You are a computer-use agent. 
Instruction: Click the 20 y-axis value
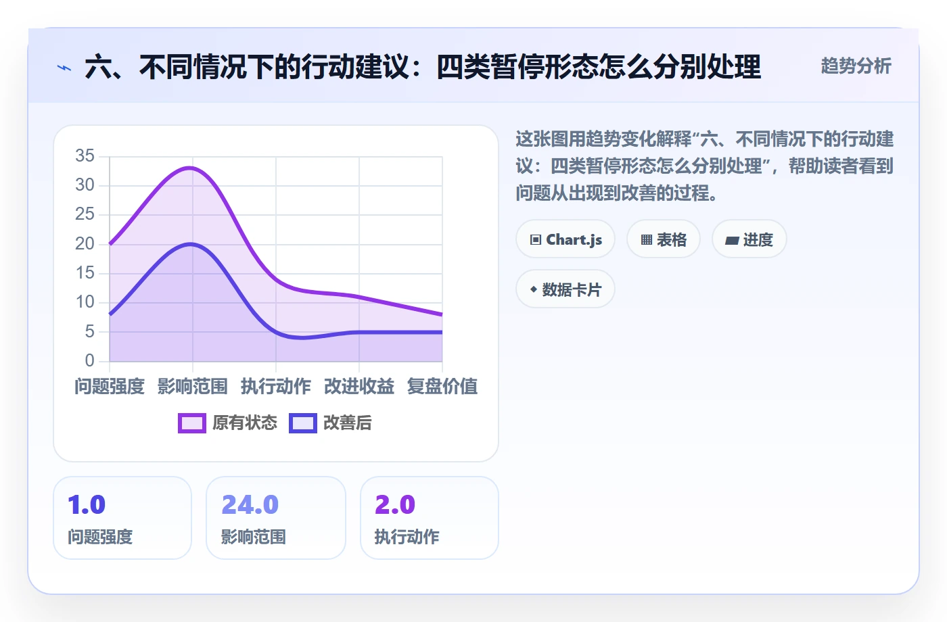(x=85, y=244)
